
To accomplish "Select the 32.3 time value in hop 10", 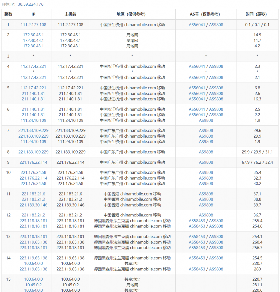I will point(257,178).
